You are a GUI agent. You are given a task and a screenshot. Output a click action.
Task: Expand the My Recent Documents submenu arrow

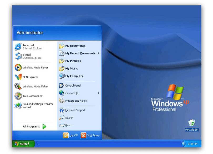pos(99,53)
